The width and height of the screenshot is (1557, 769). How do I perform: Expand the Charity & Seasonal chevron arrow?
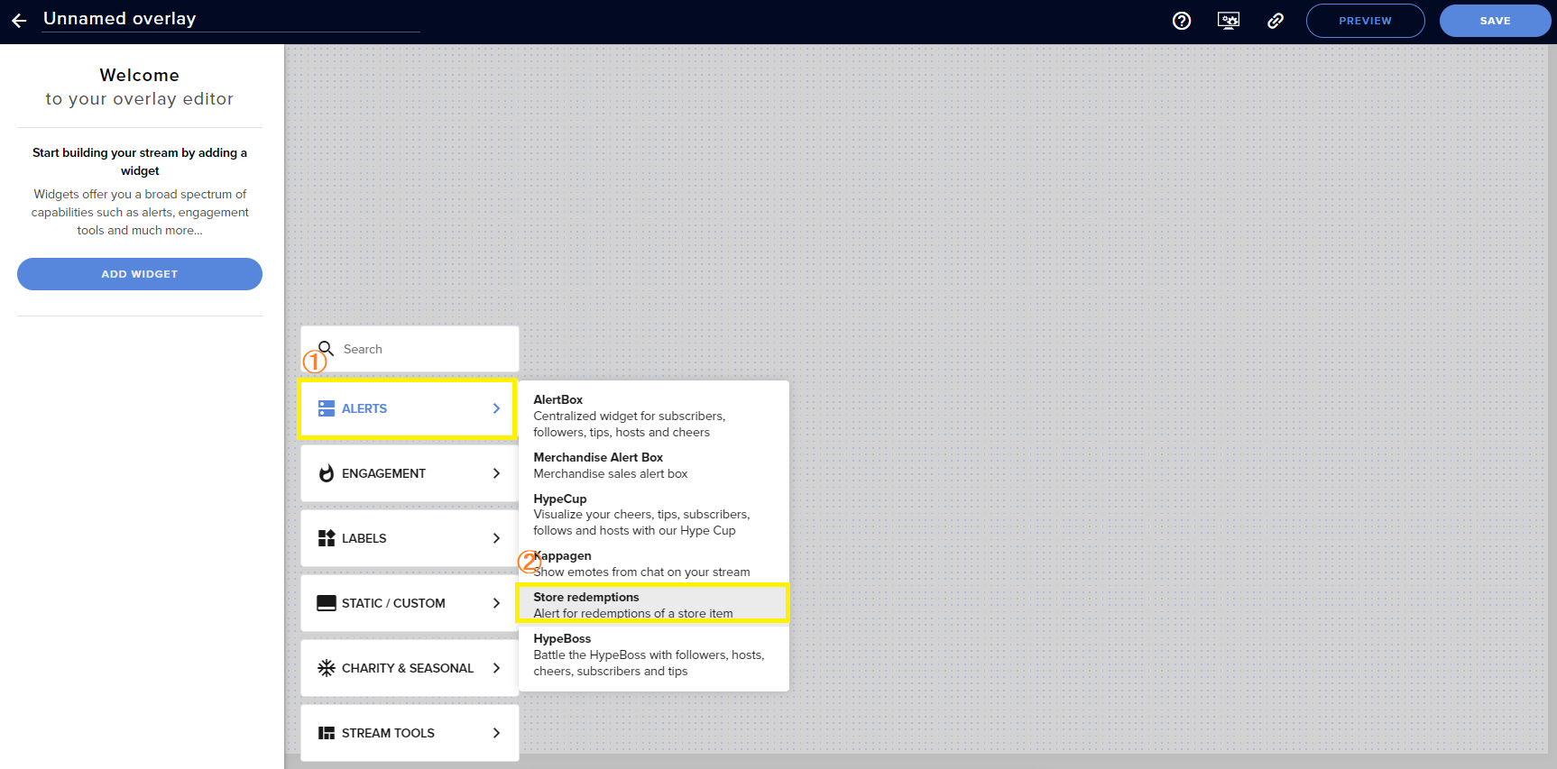pyautogui.click(x=496, y=668)
